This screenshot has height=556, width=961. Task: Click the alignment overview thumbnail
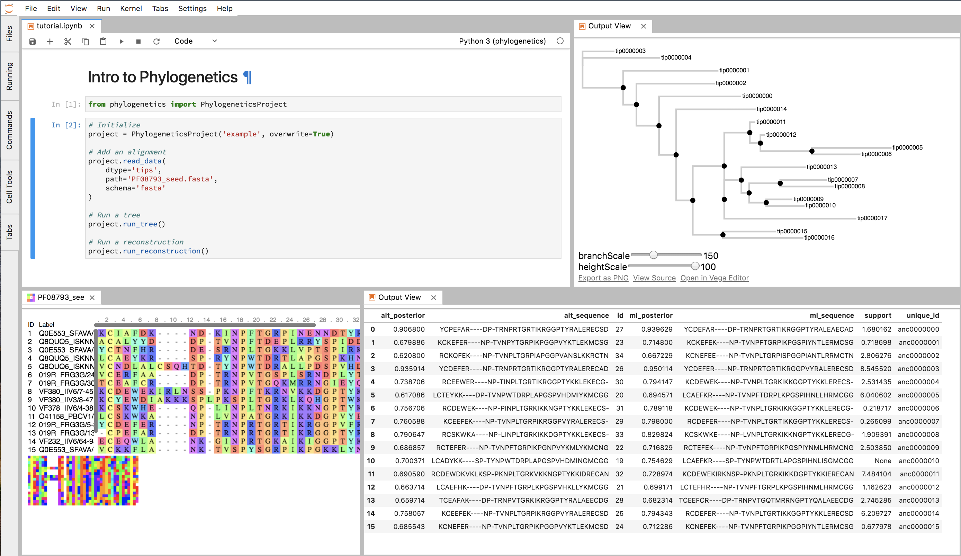[x=83, y=481]
